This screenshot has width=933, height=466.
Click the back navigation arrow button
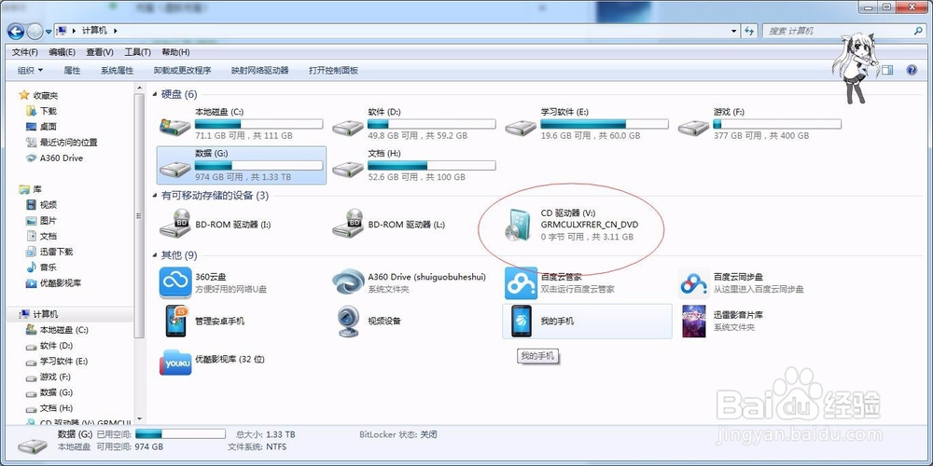[16, 31]
